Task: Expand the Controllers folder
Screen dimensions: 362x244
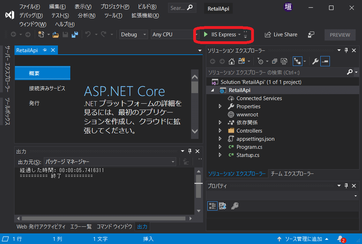Action: 220,131
